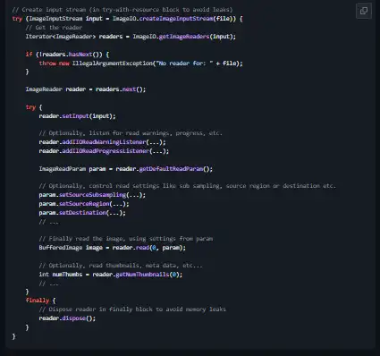Click 'addIIOReadWarningListener(...)' line
The image size is (380, 356).
(102, 142)
